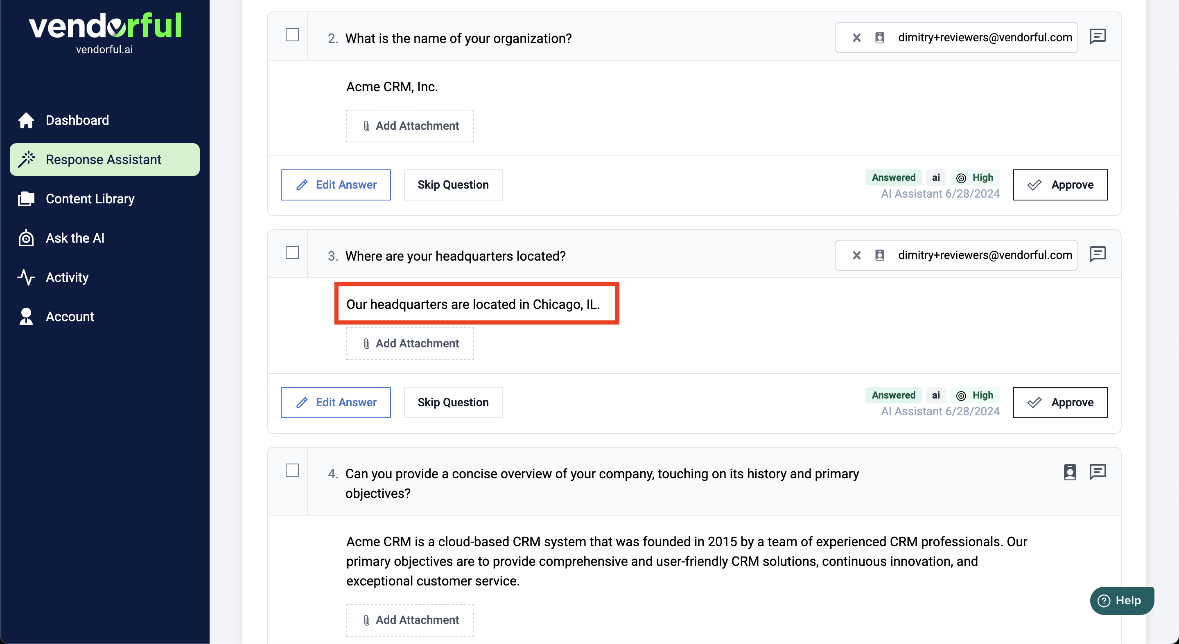Navigate to Ask the AI

[x=75, y=238]
